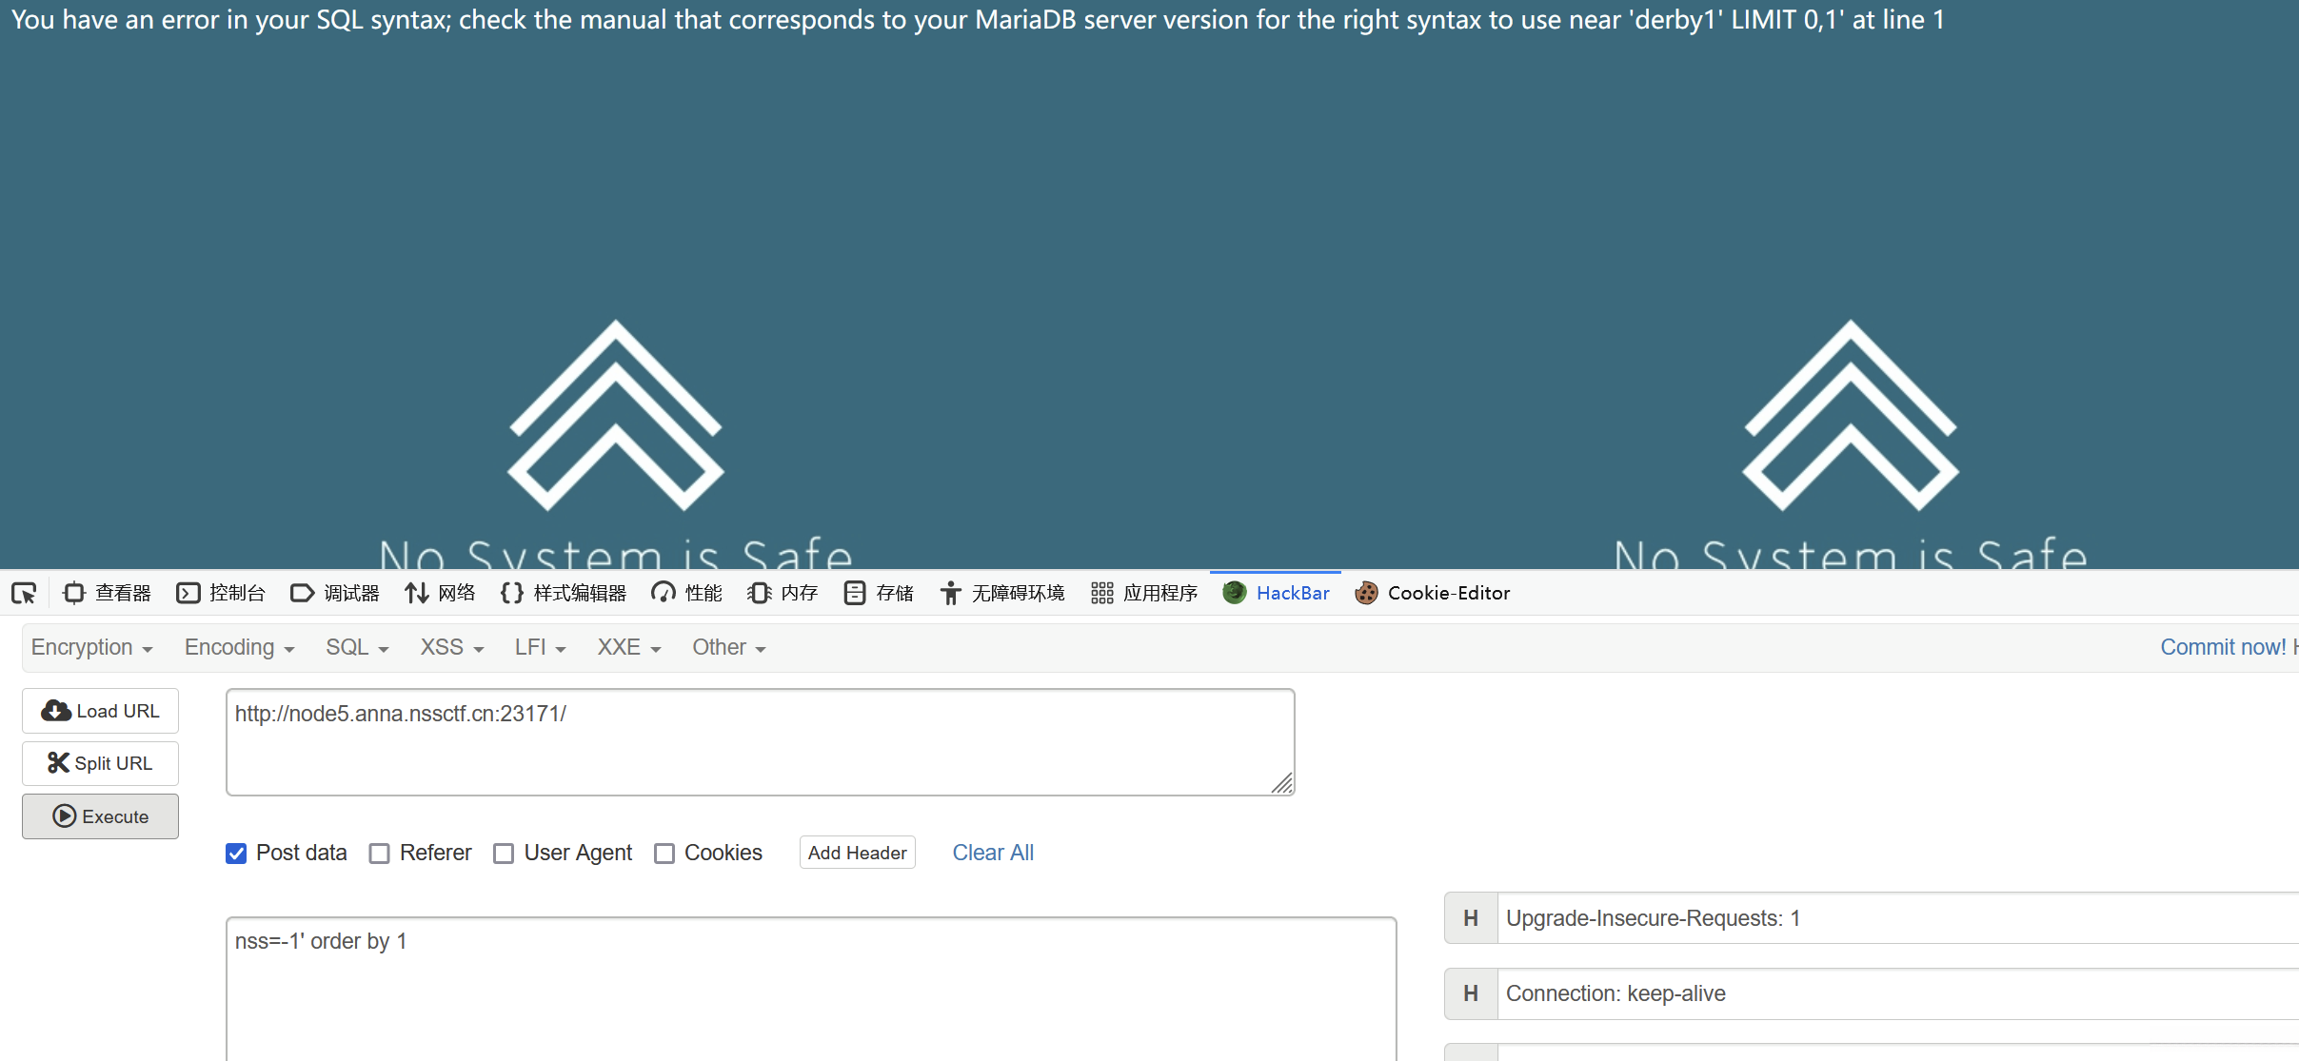The image size is (2299, 1061).
Task: Click the element picker icon in devtools
Action: point(24,593)
